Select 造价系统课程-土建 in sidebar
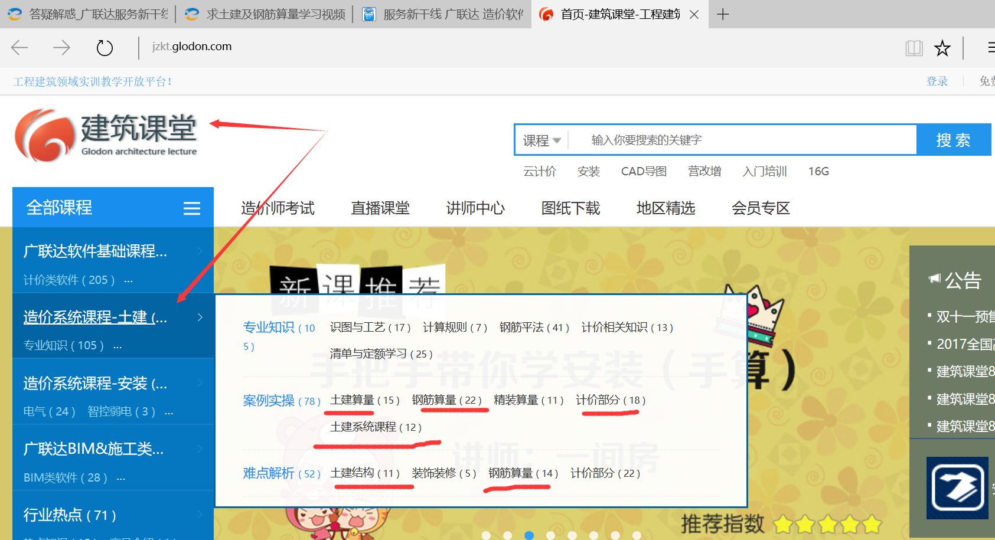The height and width of the screenshot is (540, 995). point(95,318)
